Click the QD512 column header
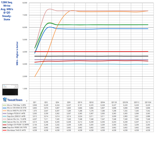This screenshot has height=142, width=155. click(136, 102)
